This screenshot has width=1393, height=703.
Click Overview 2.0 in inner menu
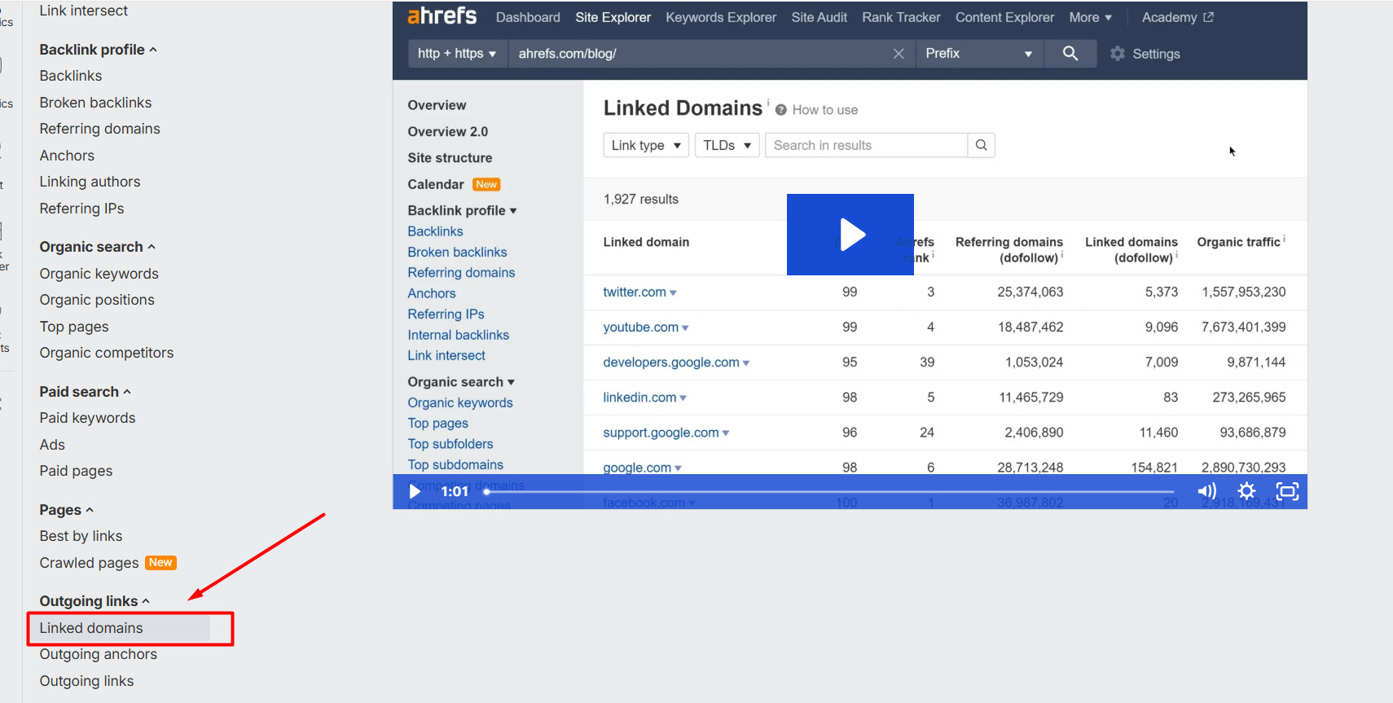point(447,131)
